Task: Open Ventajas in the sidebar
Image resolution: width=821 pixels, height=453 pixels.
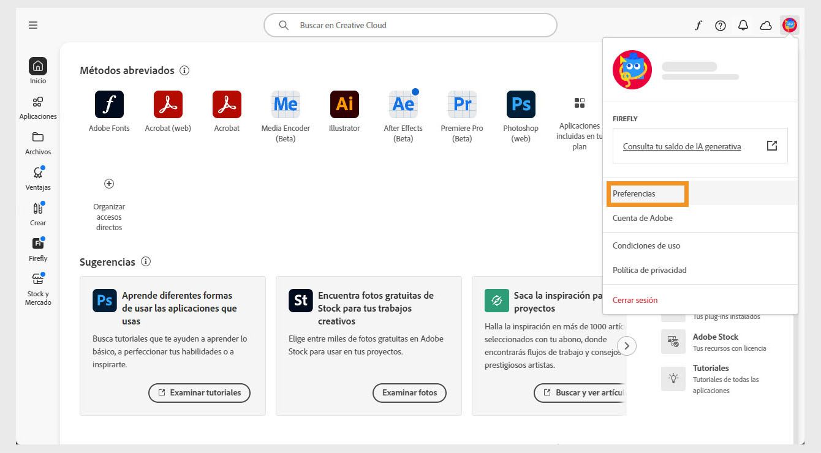Action: (x=38, y=178)
